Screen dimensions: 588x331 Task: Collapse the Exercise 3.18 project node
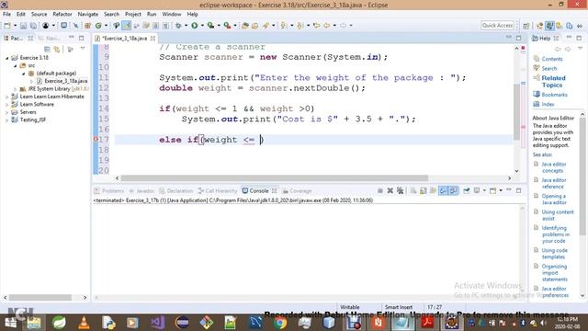coord(7,58)
